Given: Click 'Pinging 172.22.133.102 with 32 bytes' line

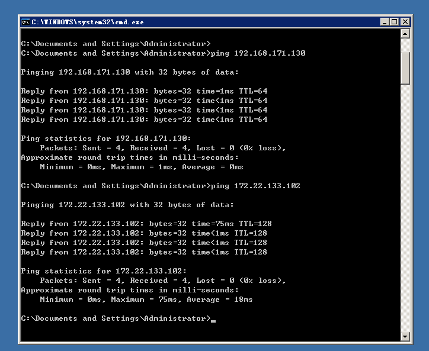Looking at the screenshot, I should [127, 205].
